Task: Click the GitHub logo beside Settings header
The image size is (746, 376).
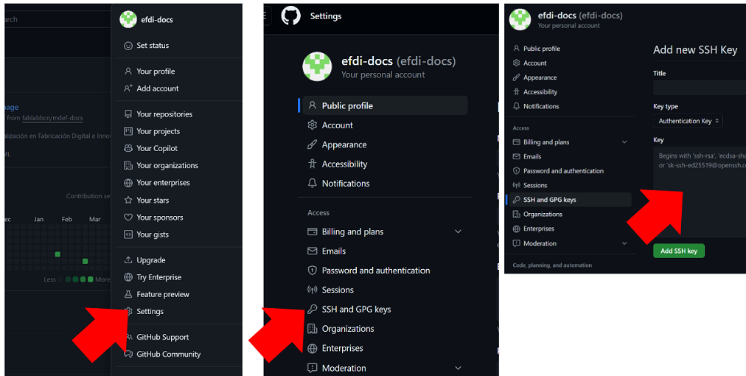Action: click(290, 16)
